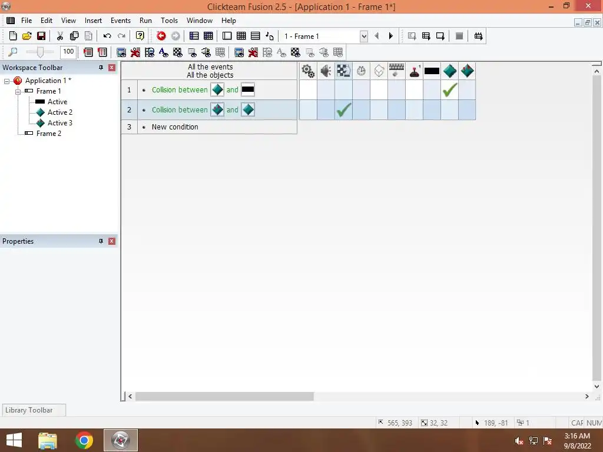Screen dimensions: 603x452
Task: Select the Create new objects cube header
Action: pos(379,71)
